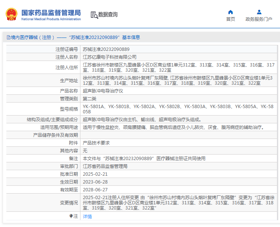The image size is (280, 227).
Task: Click 注册证编号 row label
Action: tap(67, 49)
